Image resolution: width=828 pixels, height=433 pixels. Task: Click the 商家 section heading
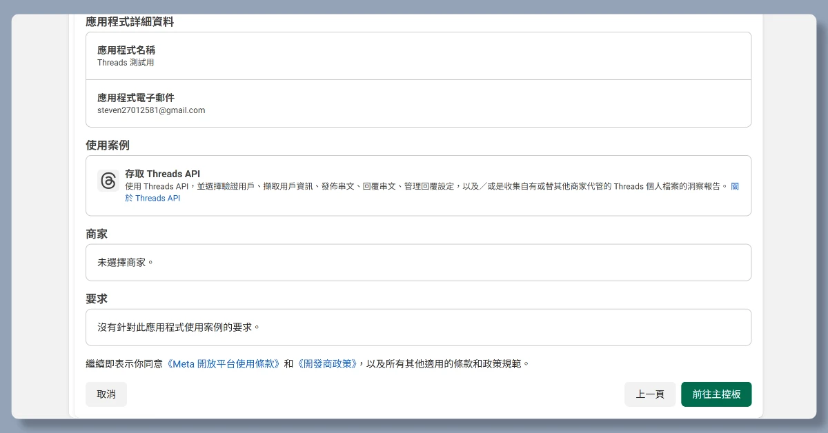point(97,234)
